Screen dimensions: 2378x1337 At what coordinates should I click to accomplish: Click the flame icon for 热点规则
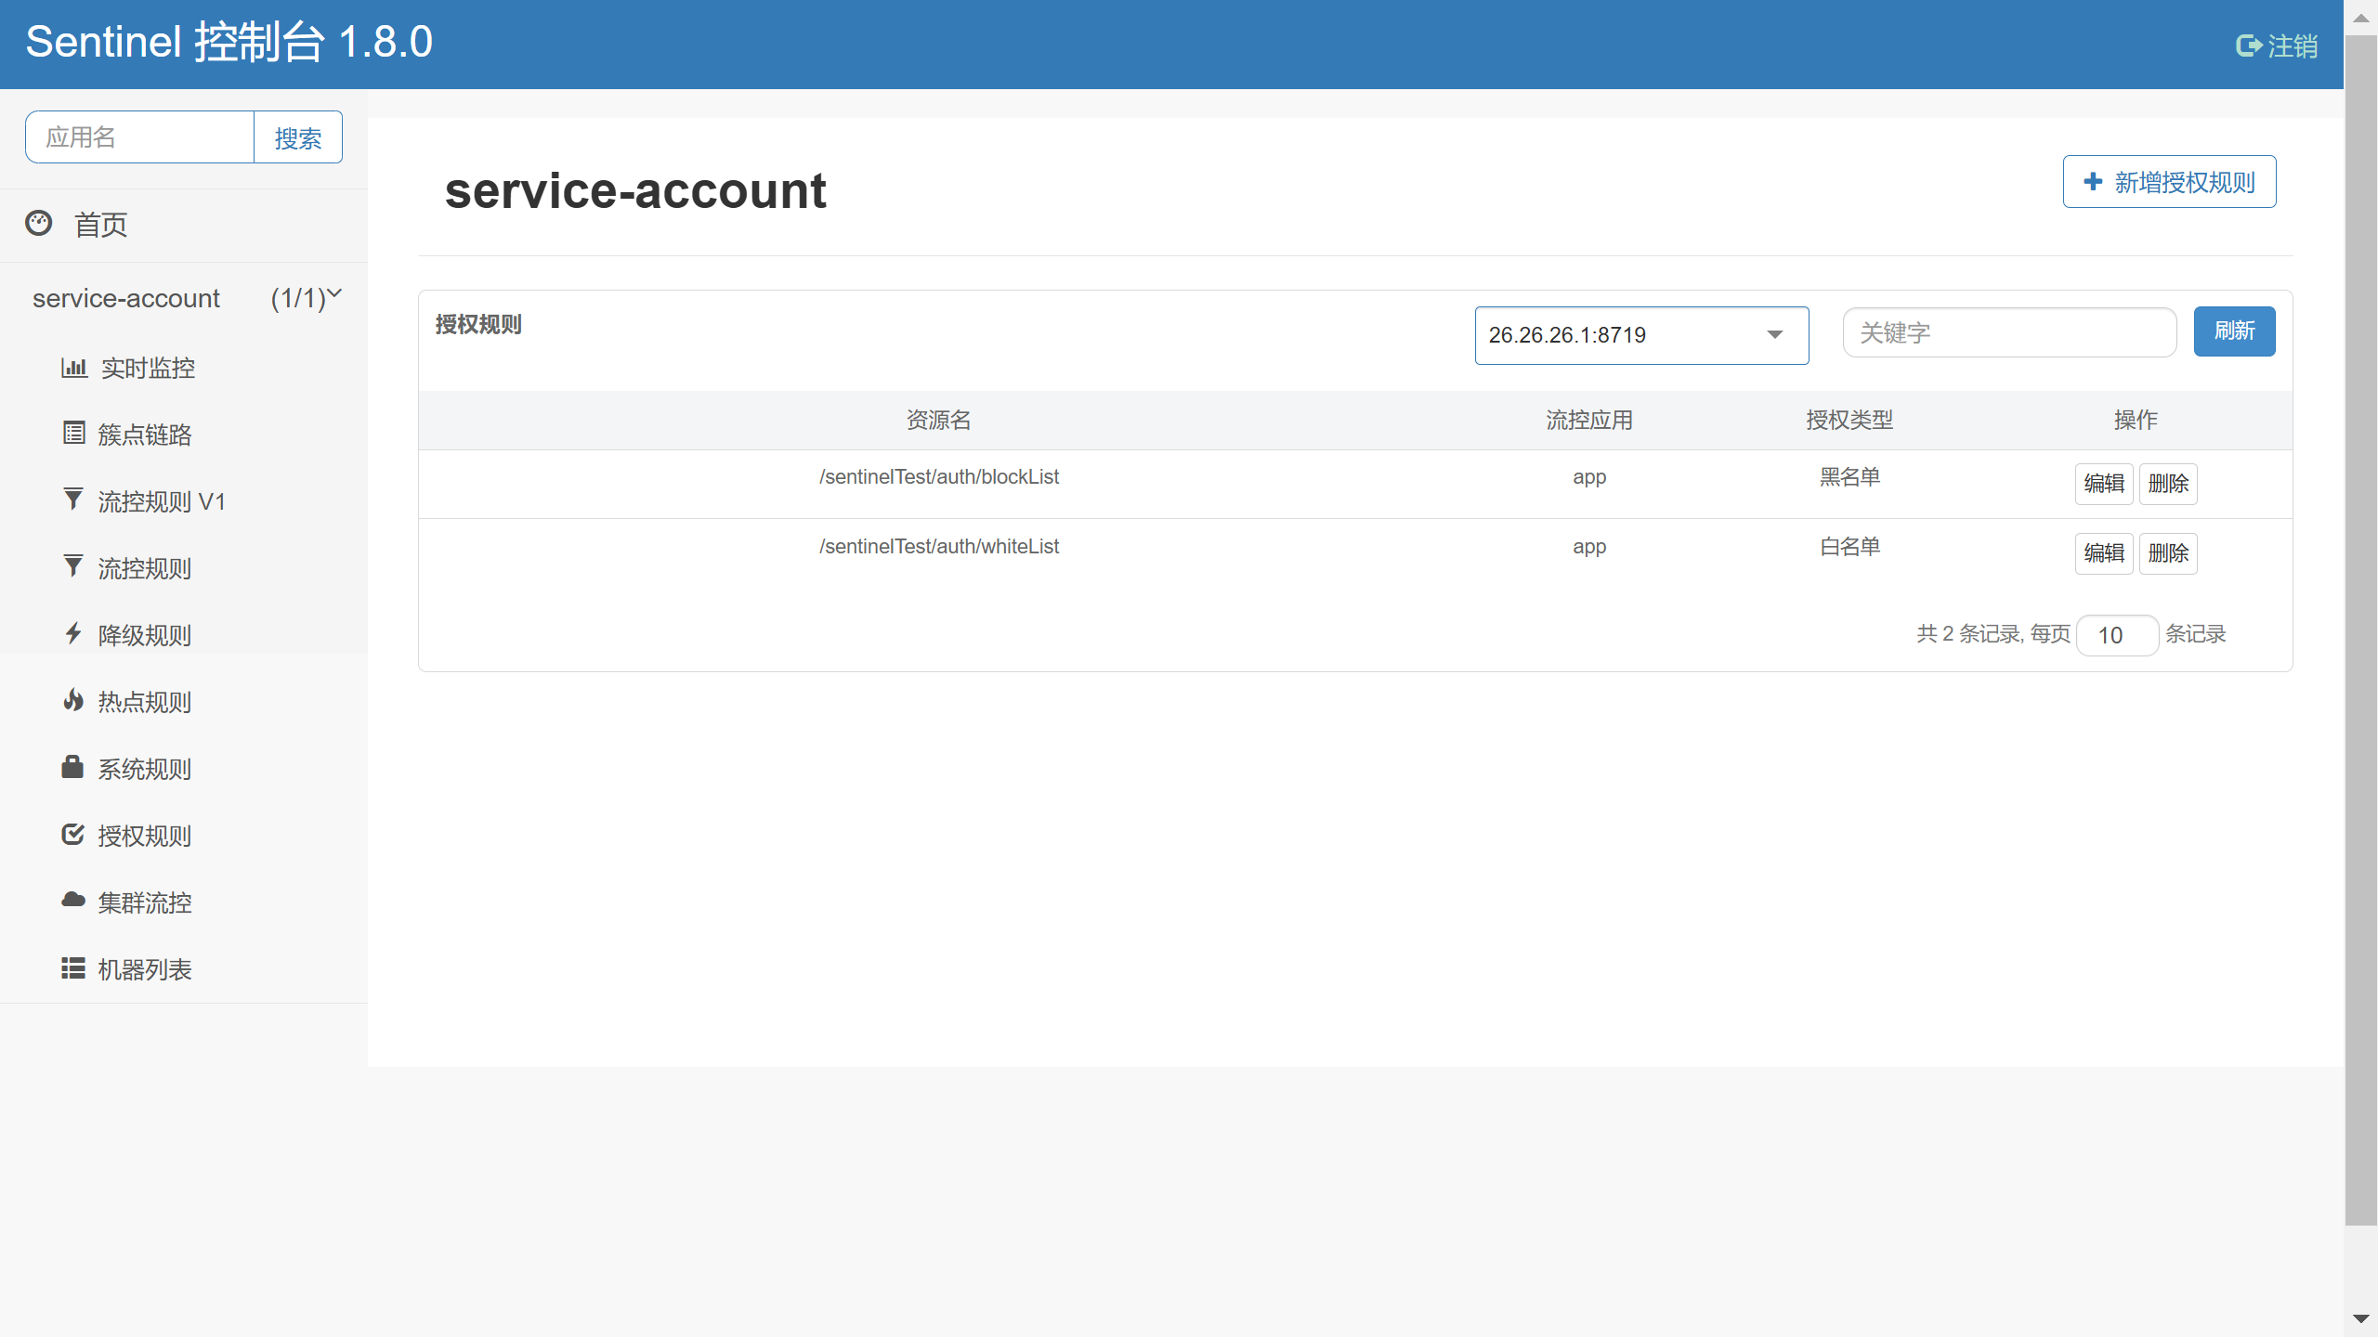[73, 700]
